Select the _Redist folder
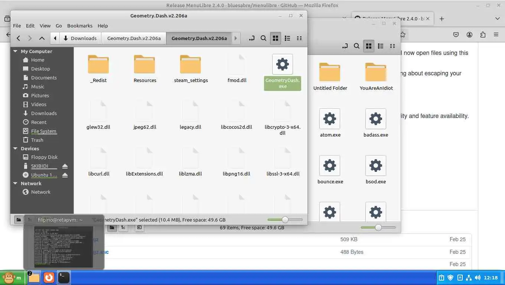 coord(98,69)
